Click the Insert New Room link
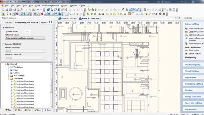This screenshot has width=204, height=115. point(196,28)
